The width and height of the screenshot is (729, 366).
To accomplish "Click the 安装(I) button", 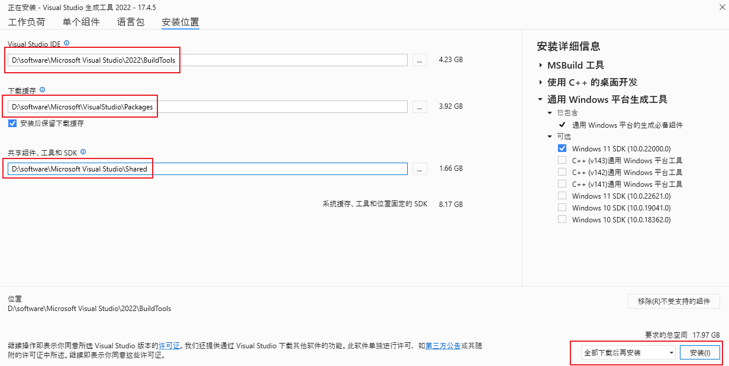I will click(700, 352).
